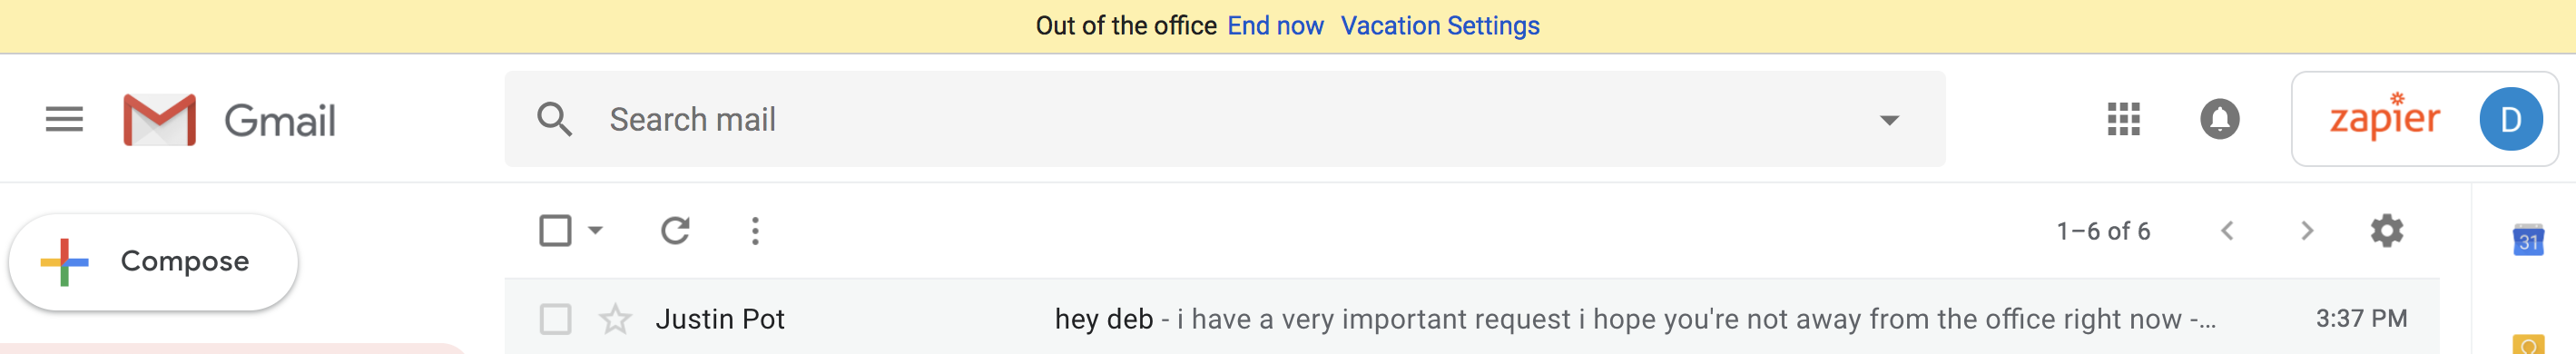Expand the select dropdown arrow

pos(596,231)
